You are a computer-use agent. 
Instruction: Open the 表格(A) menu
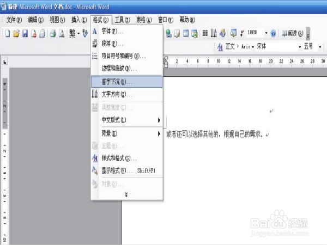(x=144, y=20)
